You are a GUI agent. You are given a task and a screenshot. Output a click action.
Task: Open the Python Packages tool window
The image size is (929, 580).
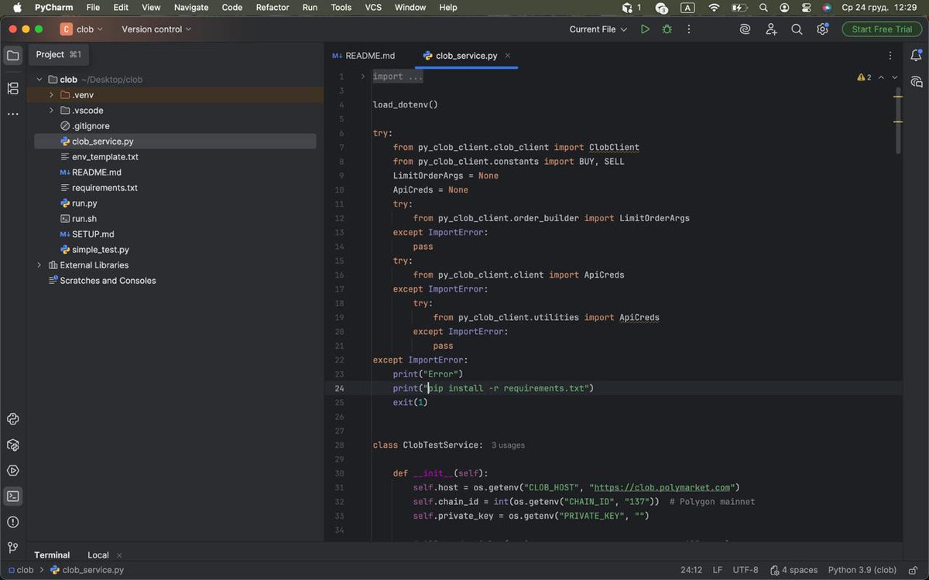coord(12,445)
